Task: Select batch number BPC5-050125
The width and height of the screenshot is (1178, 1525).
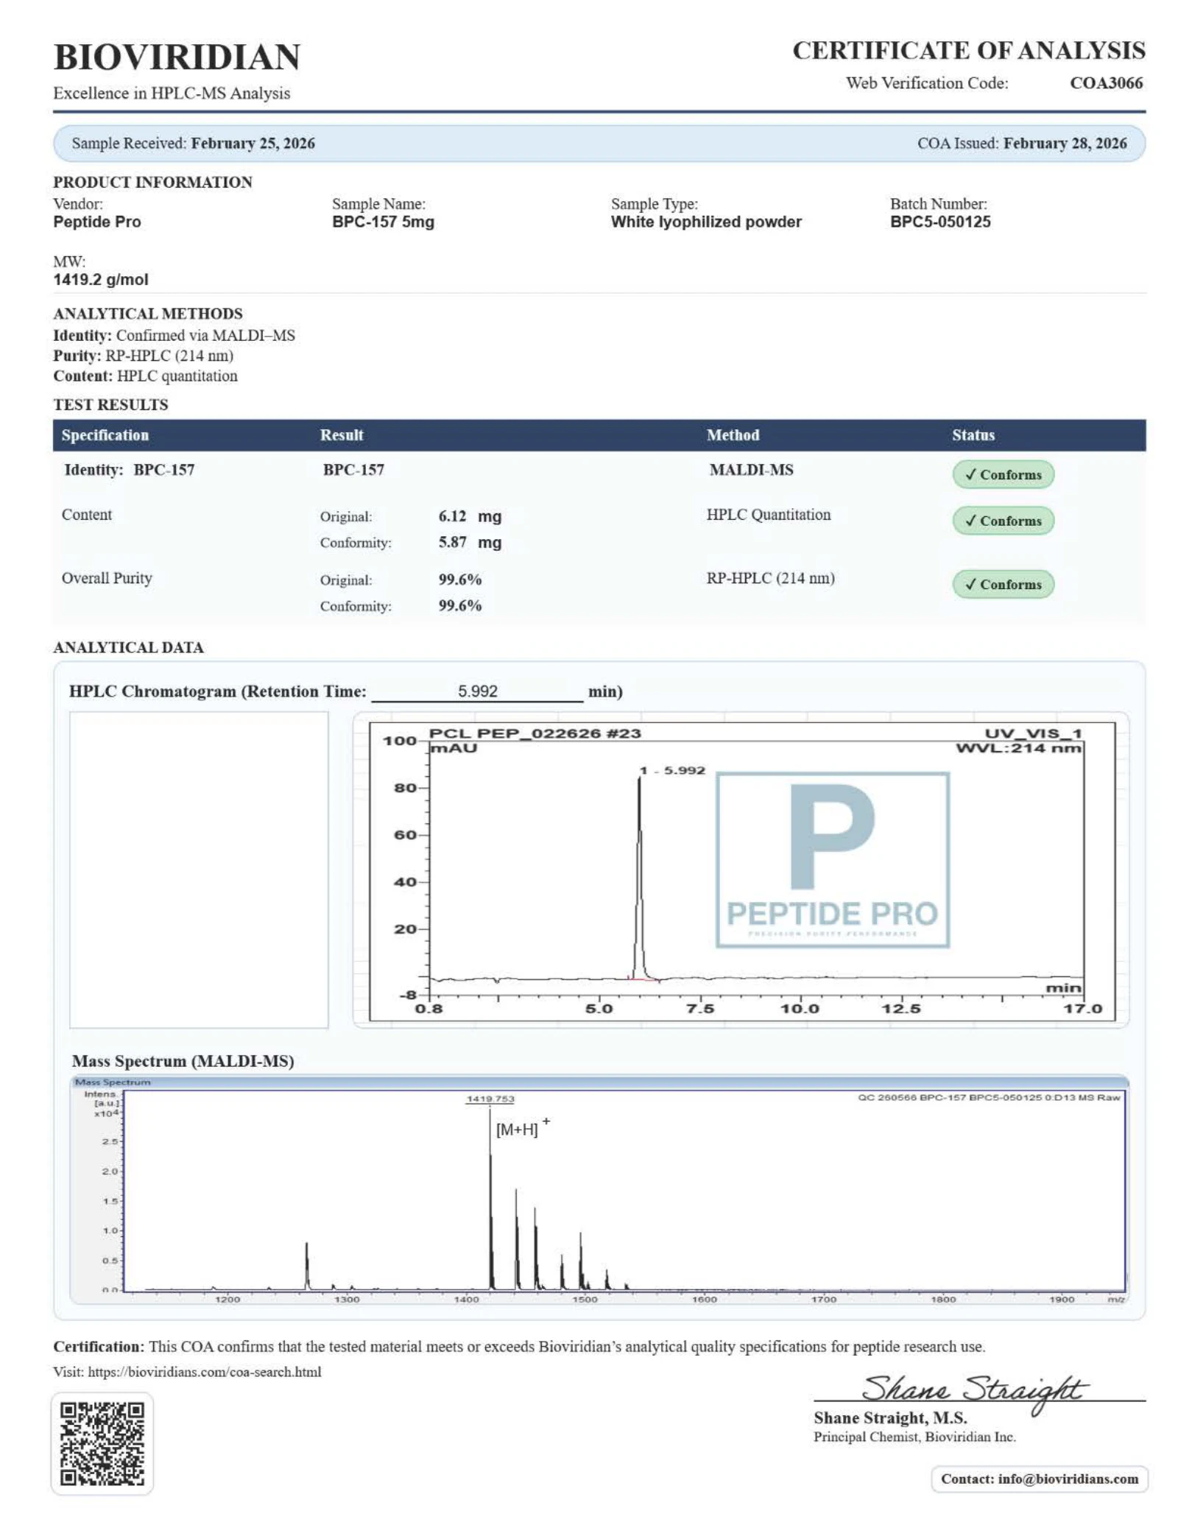Action: pos(940,222)
